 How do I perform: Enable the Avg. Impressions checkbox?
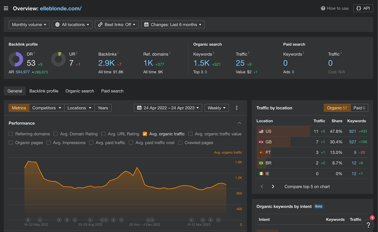click(48, 143)
